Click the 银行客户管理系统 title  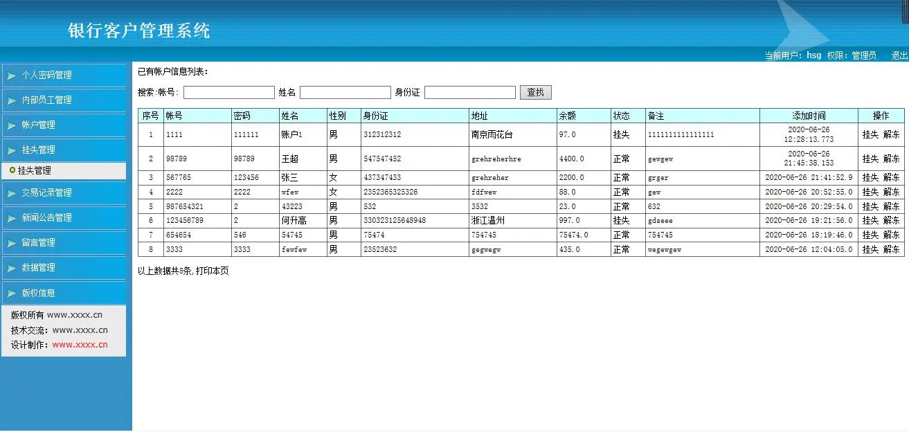tap(139, 30)
